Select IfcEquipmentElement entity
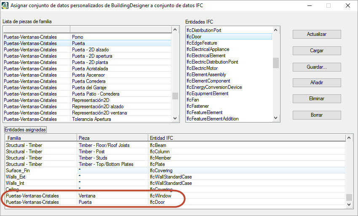The width and height of the screenshot is (358, 216). [x=229, y=93]
